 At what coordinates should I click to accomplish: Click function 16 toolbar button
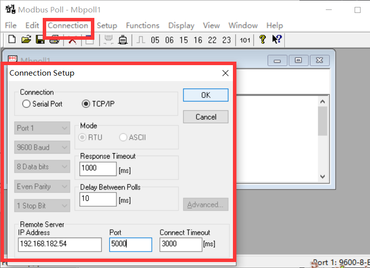[198, 40]
